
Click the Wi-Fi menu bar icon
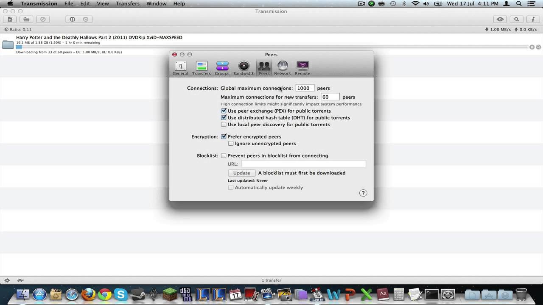click(x=415, y=3)
